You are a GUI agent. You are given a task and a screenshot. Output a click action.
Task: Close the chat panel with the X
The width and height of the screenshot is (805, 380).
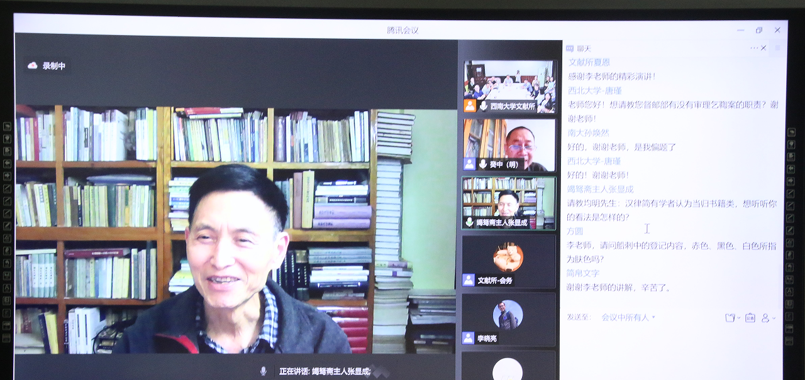point(763,48)
